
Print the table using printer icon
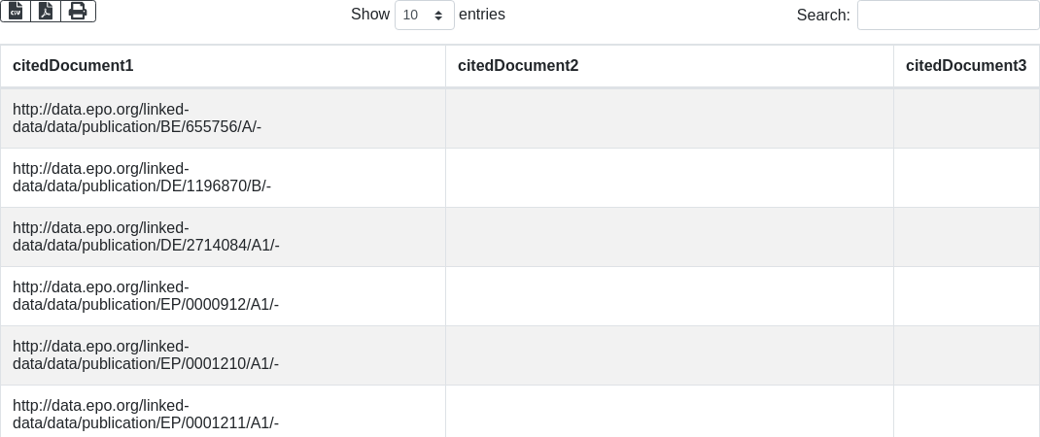point(78,11)
